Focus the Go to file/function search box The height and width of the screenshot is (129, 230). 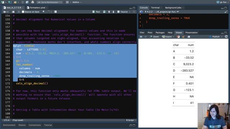[50, 2]
